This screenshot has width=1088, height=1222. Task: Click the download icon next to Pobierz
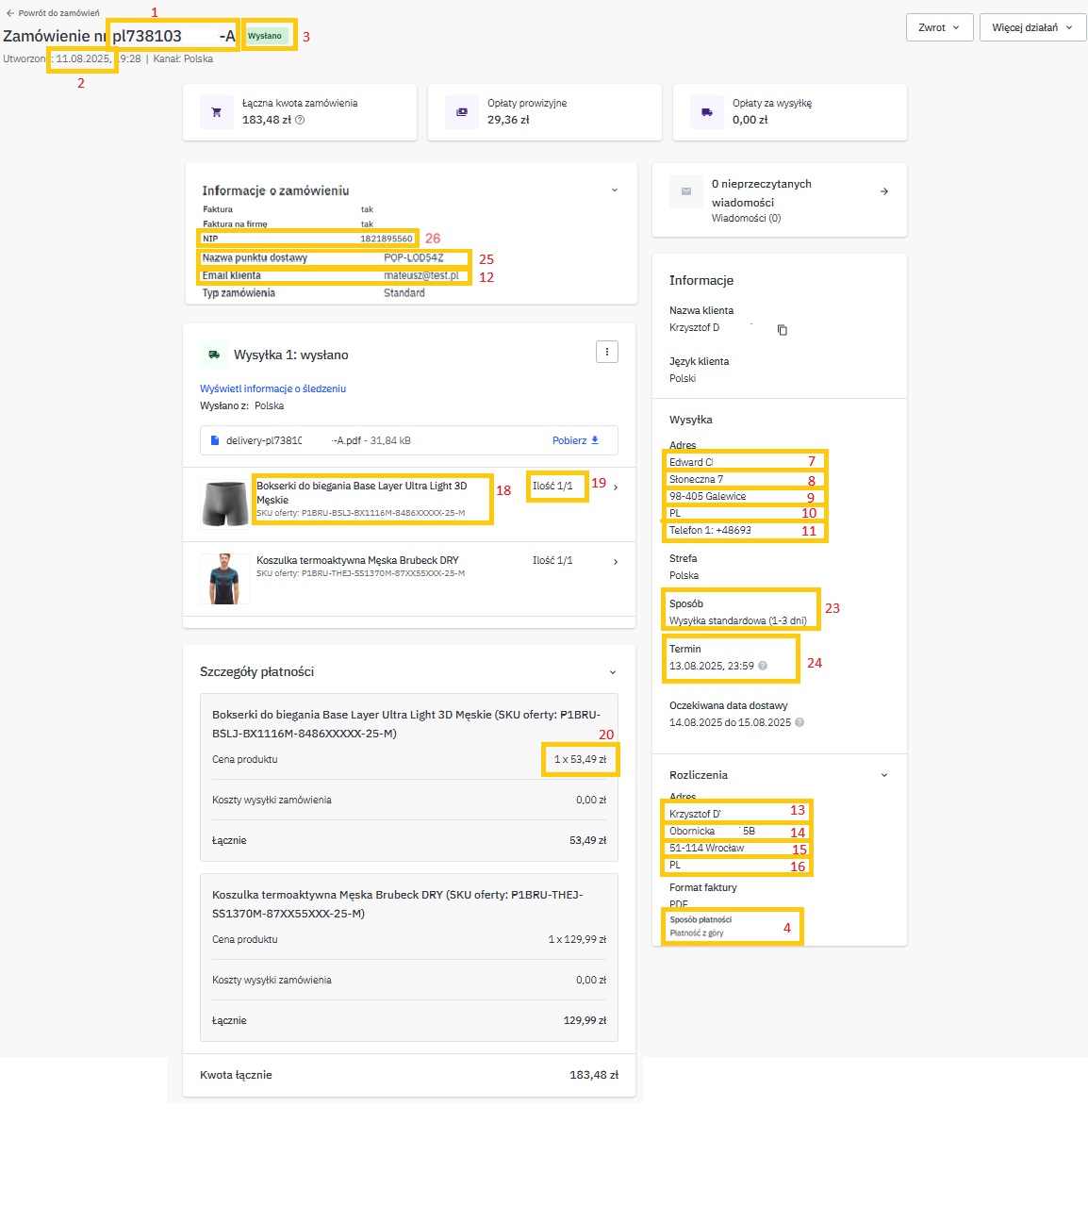595,440
